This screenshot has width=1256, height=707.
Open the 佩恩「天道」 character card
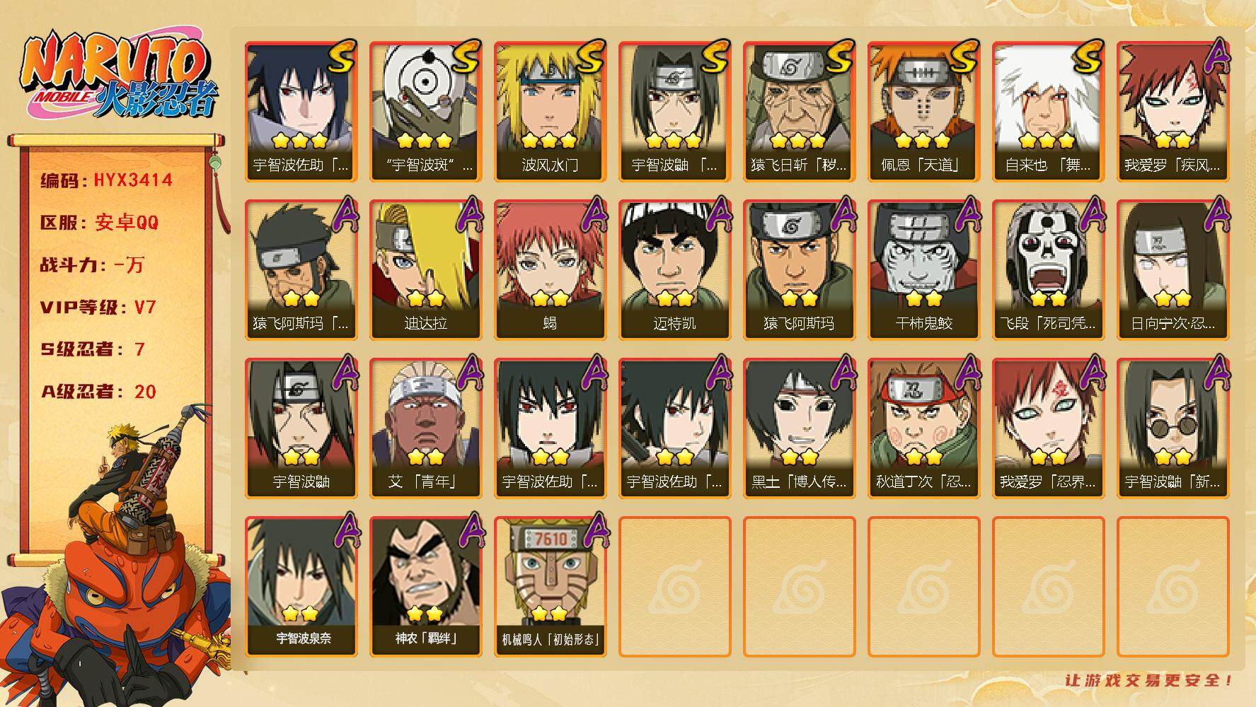[x=923, y=112]
